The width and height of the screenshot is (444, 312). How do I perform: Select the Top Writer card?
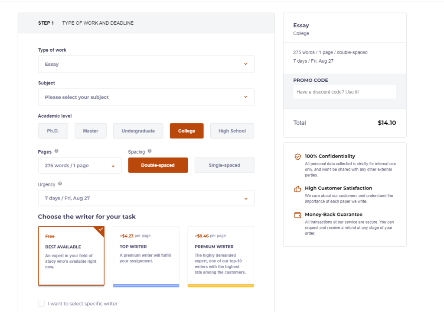click(x=146, y=256)
